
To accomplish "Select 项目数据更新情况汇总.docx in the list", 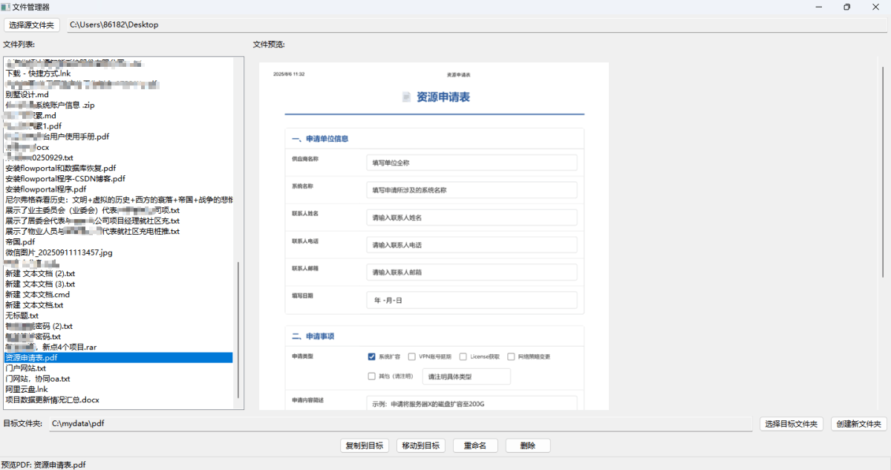I will click(52, 399).
